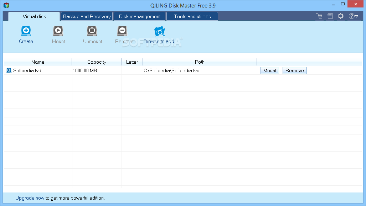
Task: Minimize the QILING Disk Master window
Action: (x=333, y=4)
